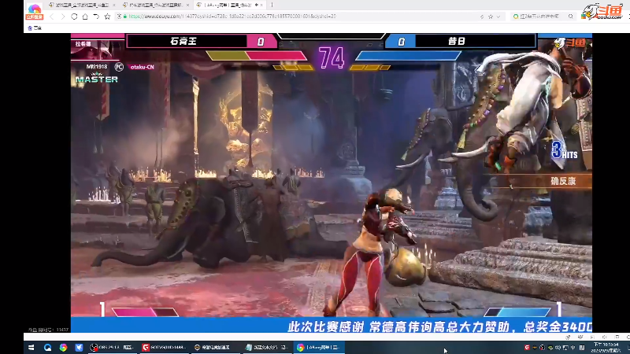This screenshot has width=630, height=354.
Task: Open the taskbar clock and date
Action: (x=606, y=348)
